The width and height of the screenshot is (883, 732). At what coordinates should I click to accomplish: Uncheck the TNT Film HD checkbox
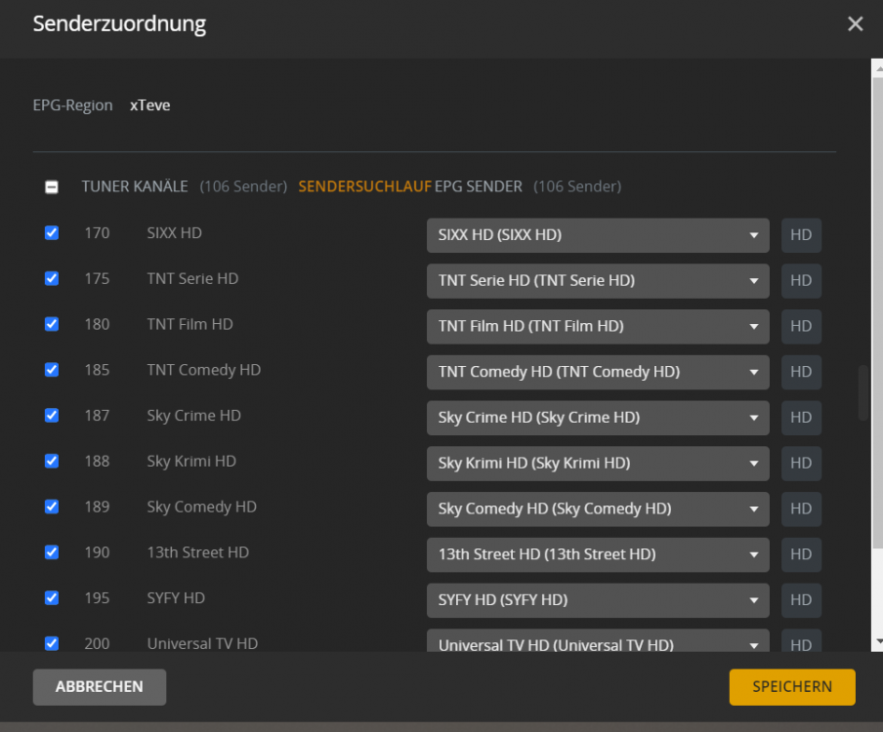pyautogui.click(x=51, y=324)
